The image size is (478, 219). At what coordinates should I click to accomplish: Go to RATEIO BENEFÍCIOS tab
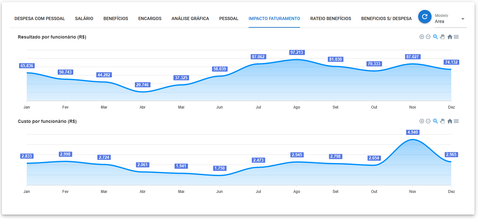[330, 18]
